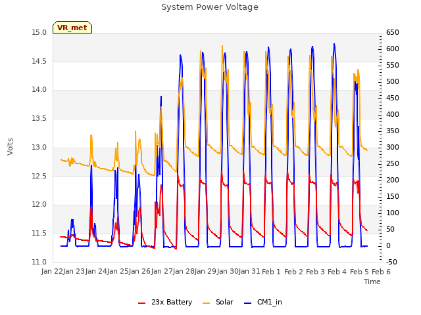Click the Feb 1 date tick label
Image resolution: width=421 pixels, height=315 pixels.
tap(271, 272)
